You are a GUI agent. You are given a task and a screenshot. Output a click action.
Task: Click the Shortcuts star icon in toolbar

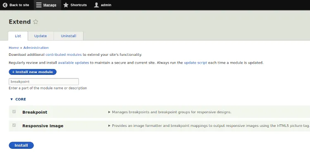[x=66, y=5]
